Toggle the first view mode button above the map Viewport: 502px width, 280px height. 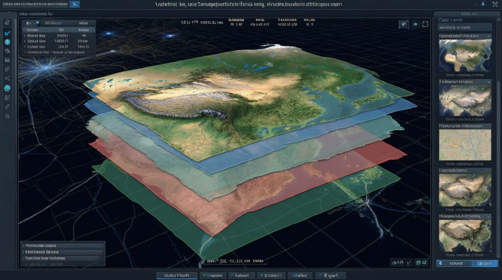point(404,24)
